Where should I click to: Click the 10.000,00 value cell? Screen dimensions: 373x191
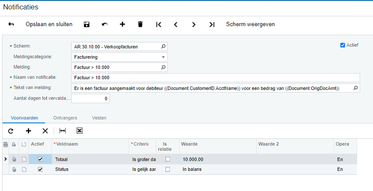(218, 159)
